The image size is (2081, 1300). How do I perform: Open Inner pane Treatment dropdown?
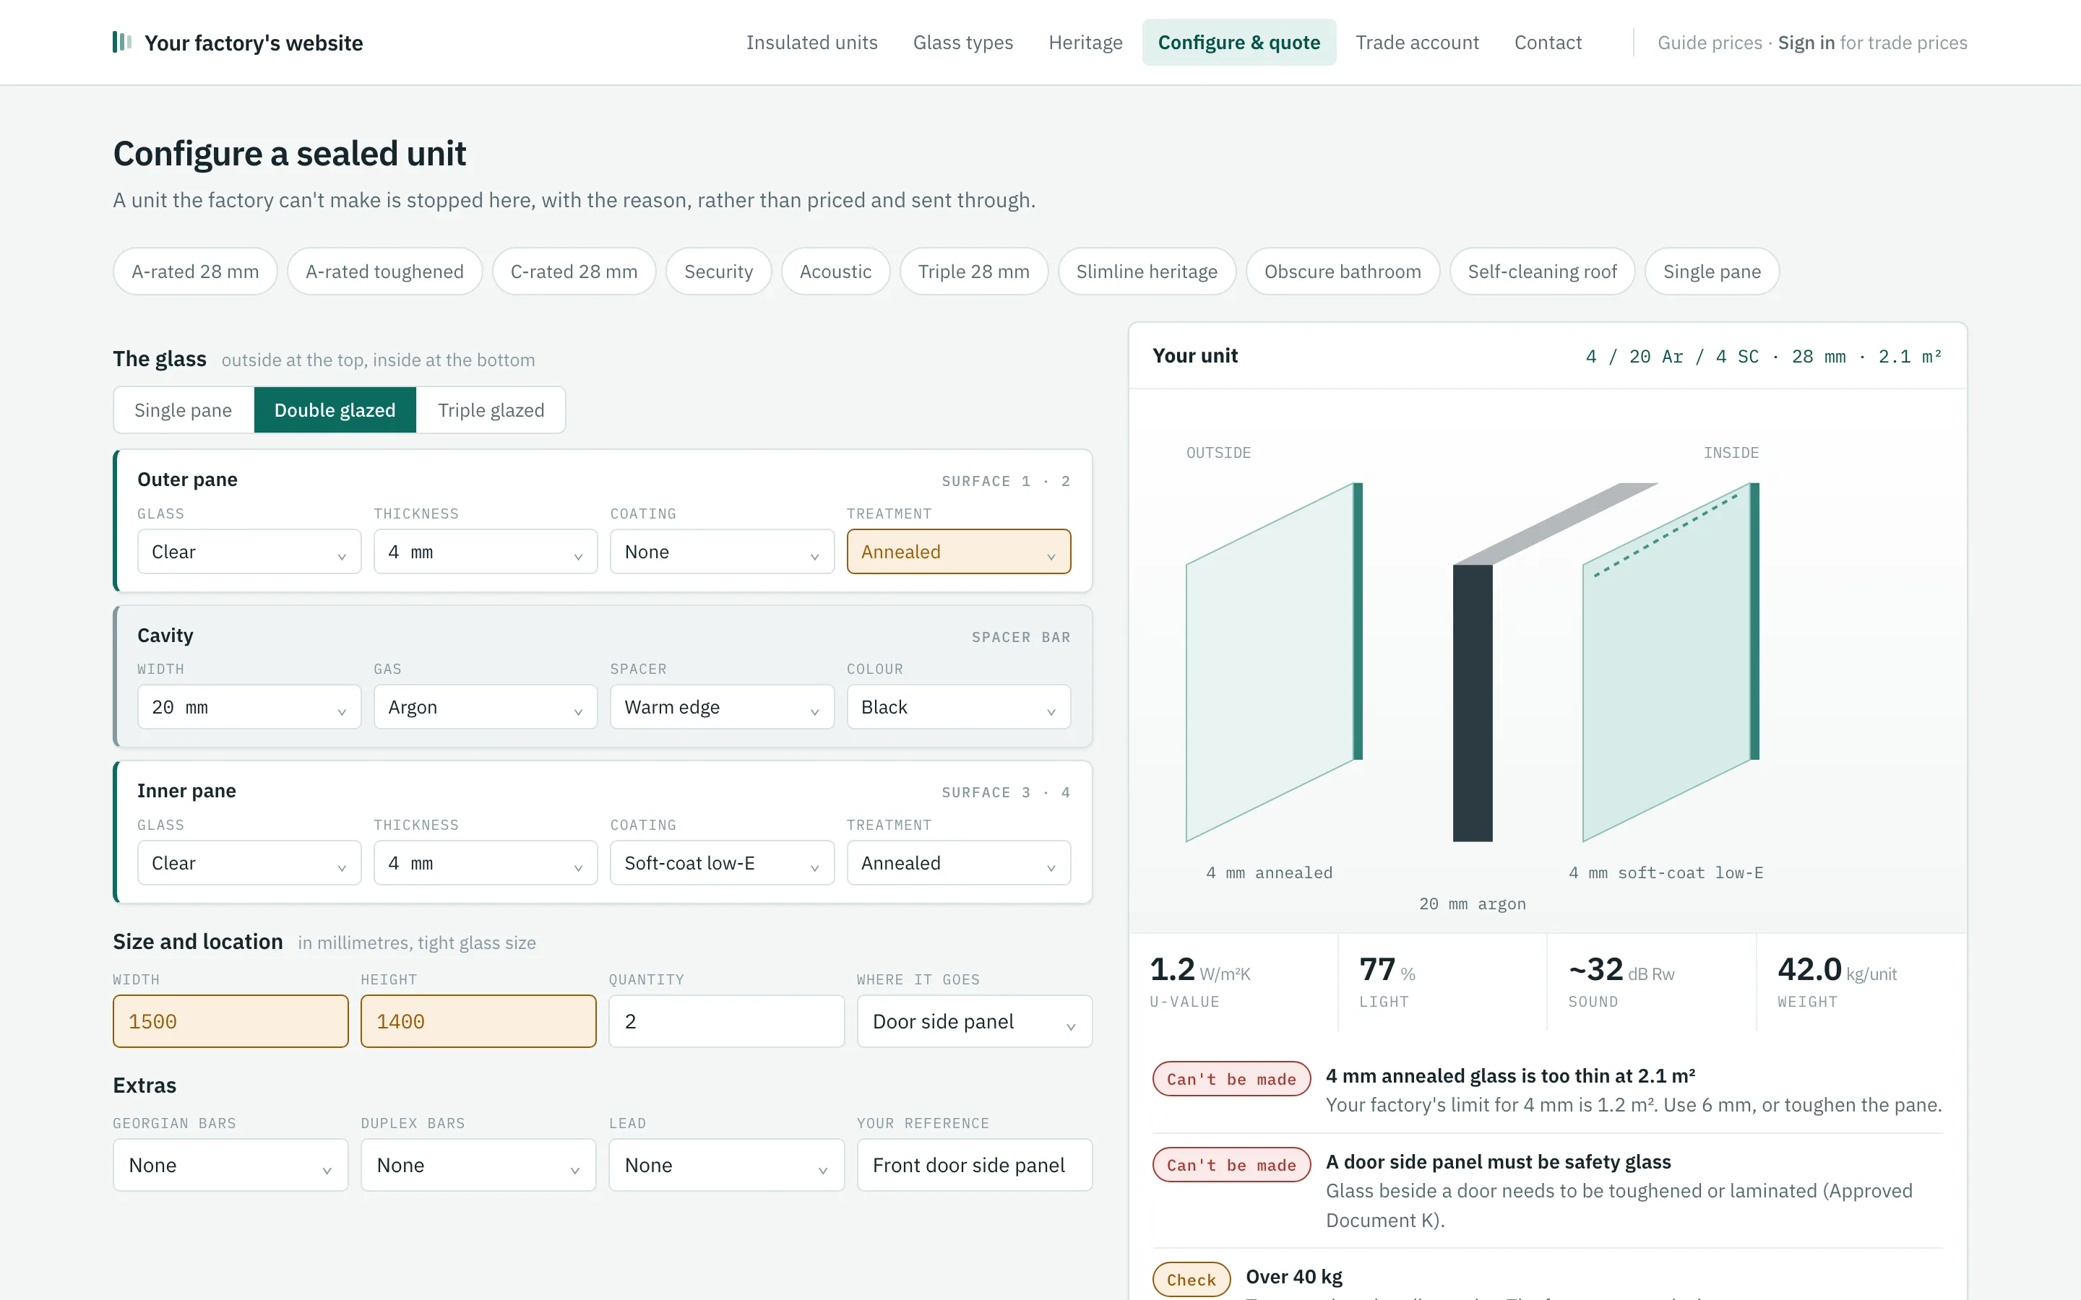tap(958, 862)
